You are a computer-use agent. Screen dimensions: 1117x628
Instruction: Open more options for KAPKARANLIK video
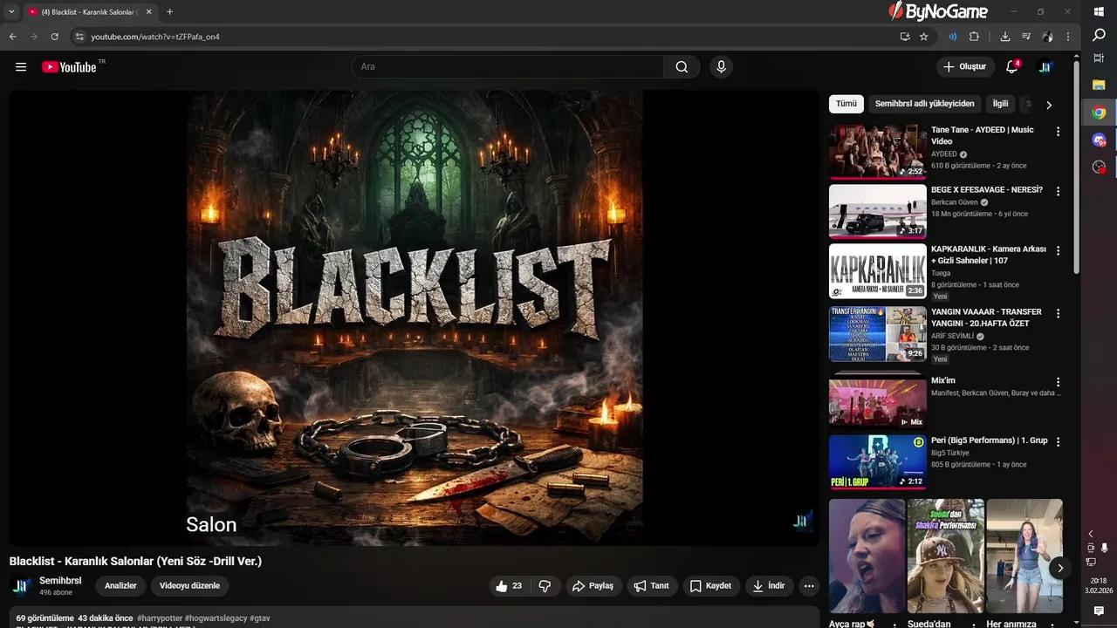(x=1058, y=250)
